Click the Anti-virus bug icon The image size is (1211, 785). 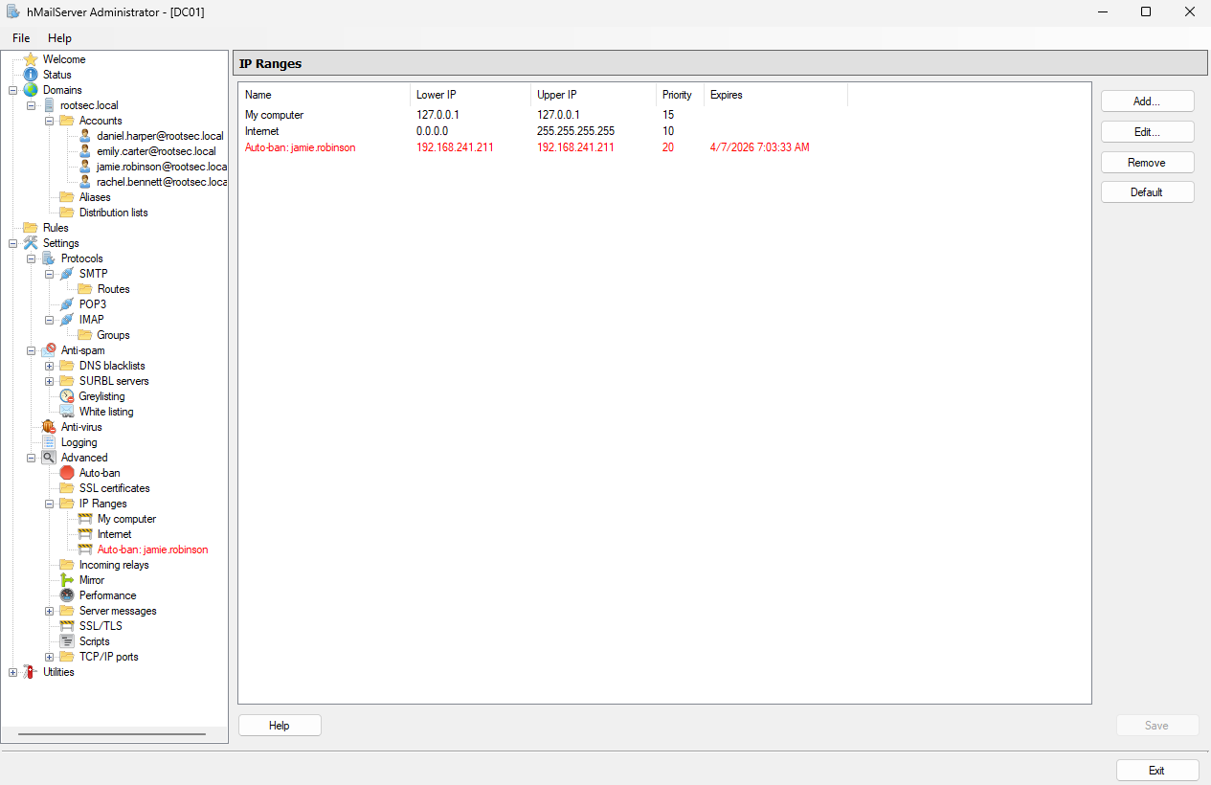click(49, 427)
